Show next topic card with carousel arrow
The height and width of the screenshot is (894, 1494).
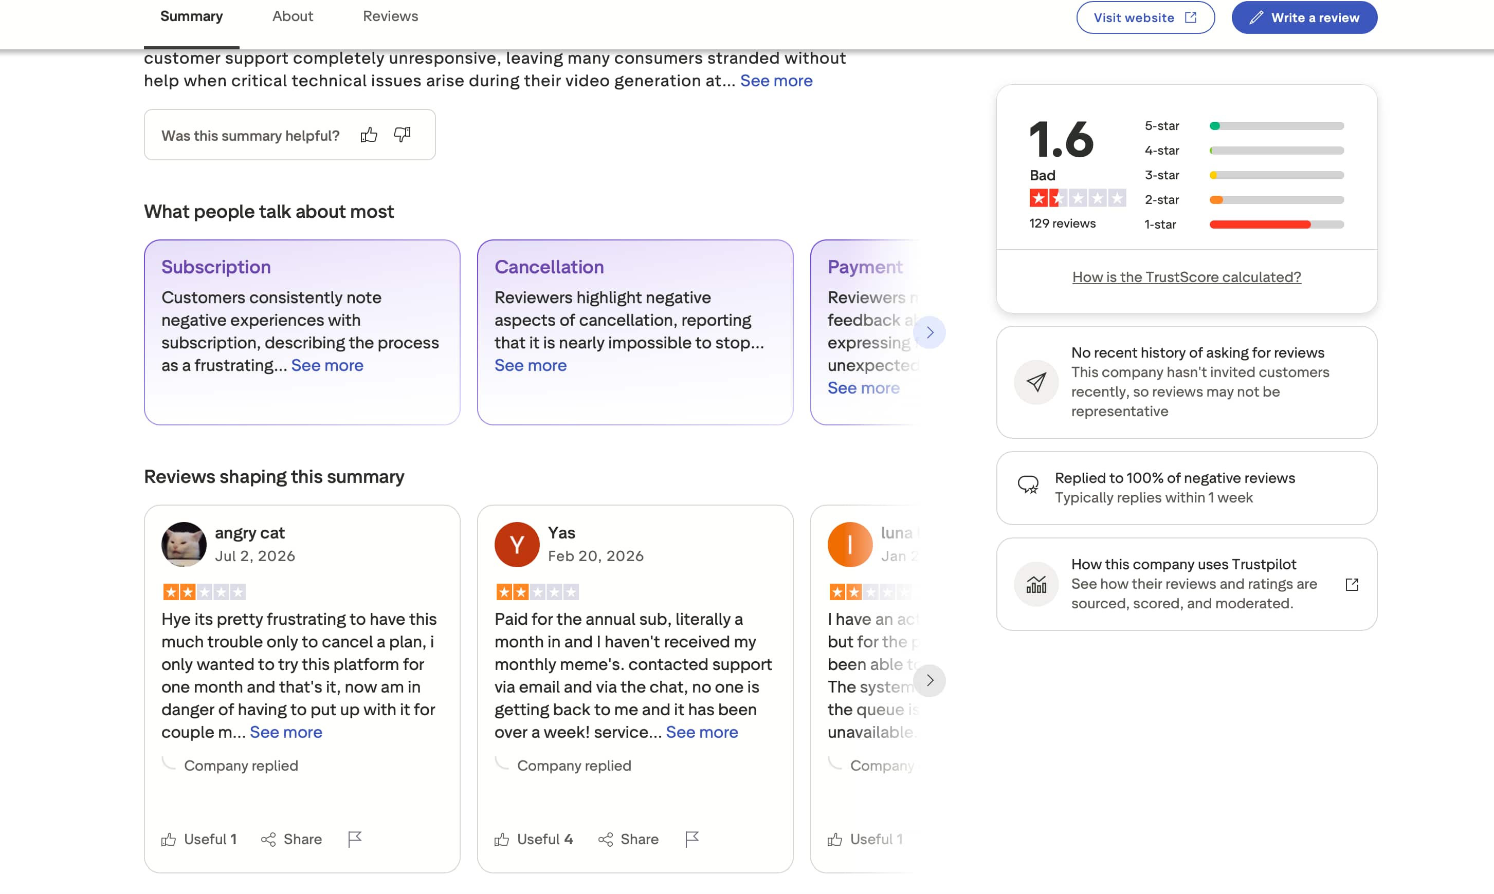pyautogui.click(x=930, y=332)
